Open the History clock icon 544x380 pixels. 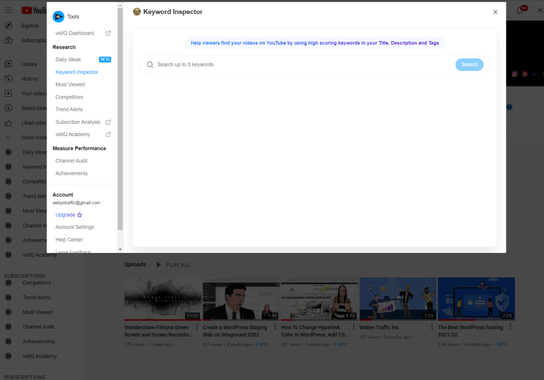[x=8, y=79]
